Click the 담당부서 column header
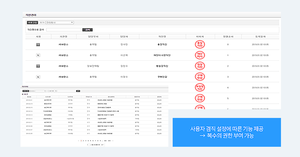300x157 pixels. coord(93,37)
